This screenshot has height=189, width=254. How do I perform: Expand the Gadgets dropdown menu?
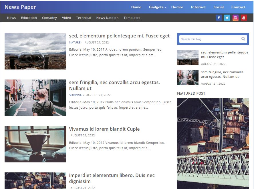tap(158, 7)
